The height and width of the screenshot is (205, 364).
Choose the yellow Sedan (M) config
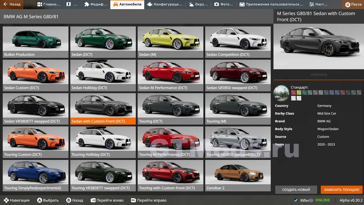(x=170, y=42)
